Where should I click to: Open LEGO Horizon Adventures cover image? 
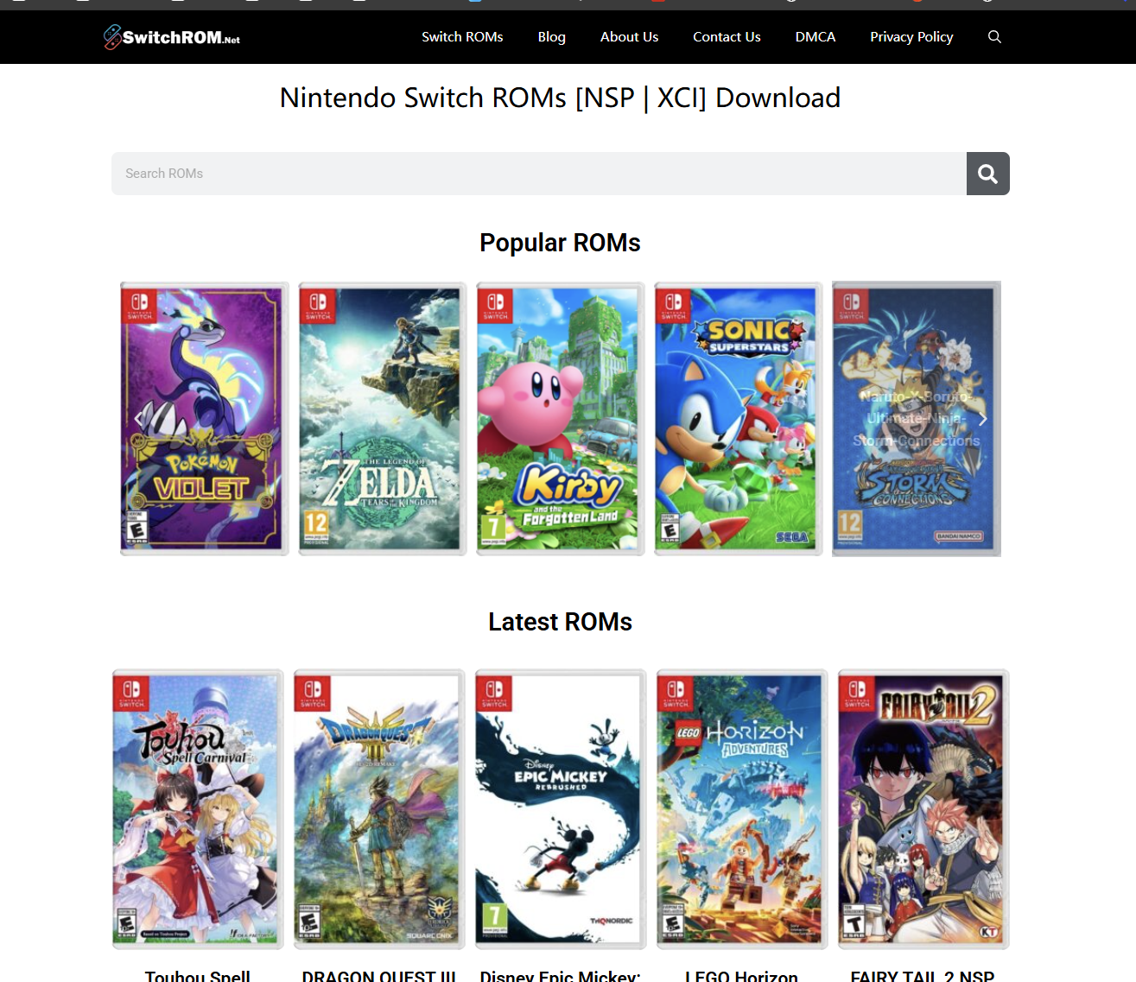click(x=742, y=809)
